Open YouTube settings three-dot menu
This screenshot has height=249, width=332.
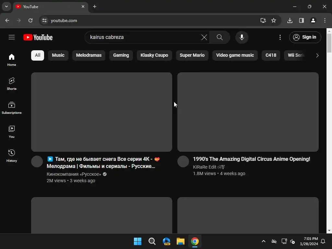[x=280, y=37]
